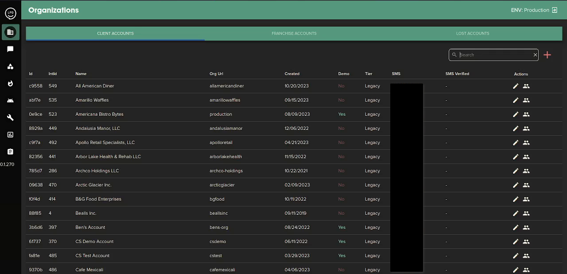Select the shapes icon in the left sidebar

click(10, 66)
